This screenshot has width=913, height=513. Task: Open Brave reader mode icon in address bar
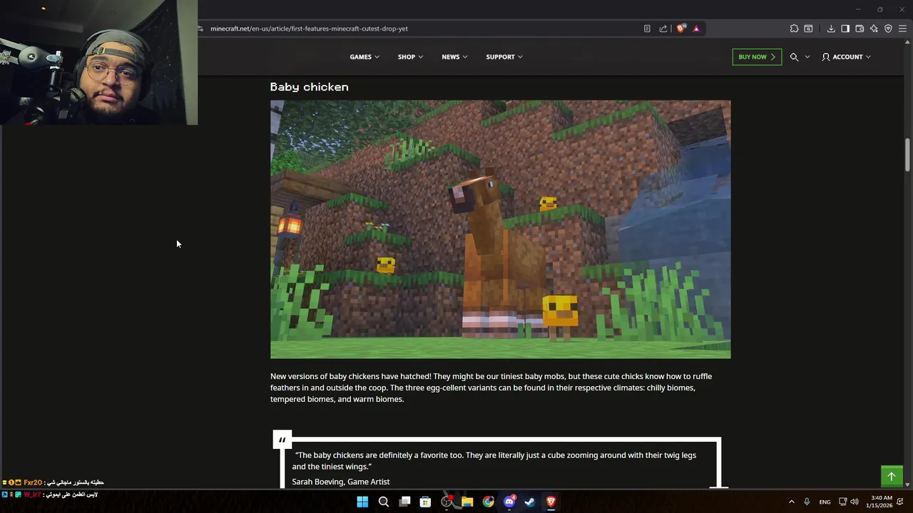pos(647,28)
